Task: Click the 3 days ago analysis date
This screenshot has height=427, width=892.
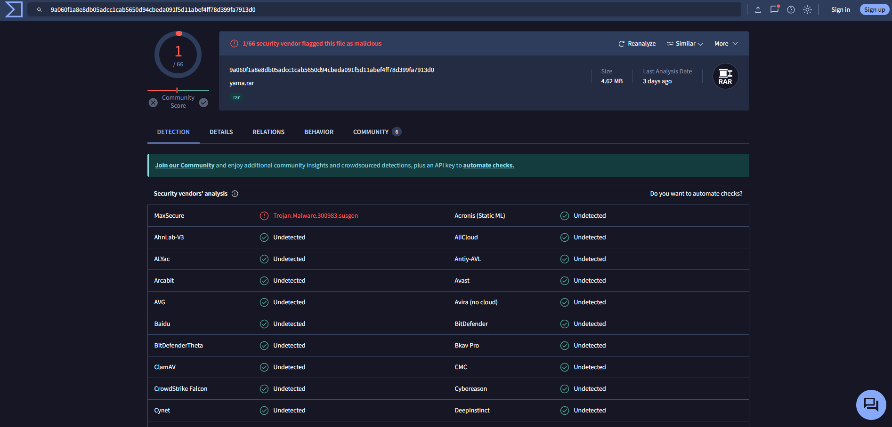Action: pos(657,81)
